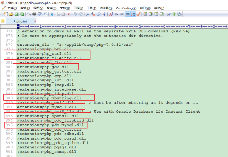This screenshot has height=157, width=228.
Task: Click the View in Browser icon
Action: pyautogui.click(x=45, y=14)
